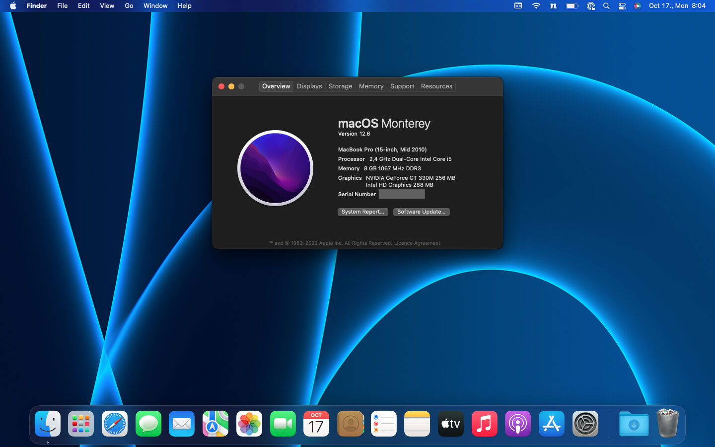
Task: Open Spotlight search icon
Action: coord(606,6)
